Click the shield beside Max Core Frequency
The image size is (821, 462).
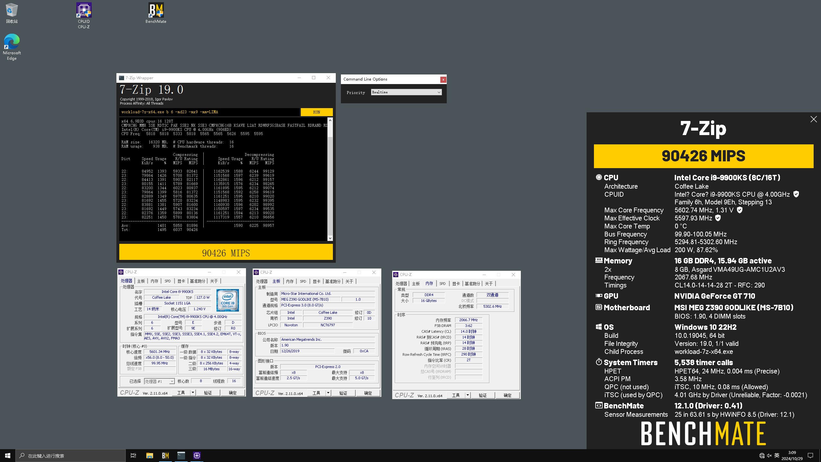(740, 210)
